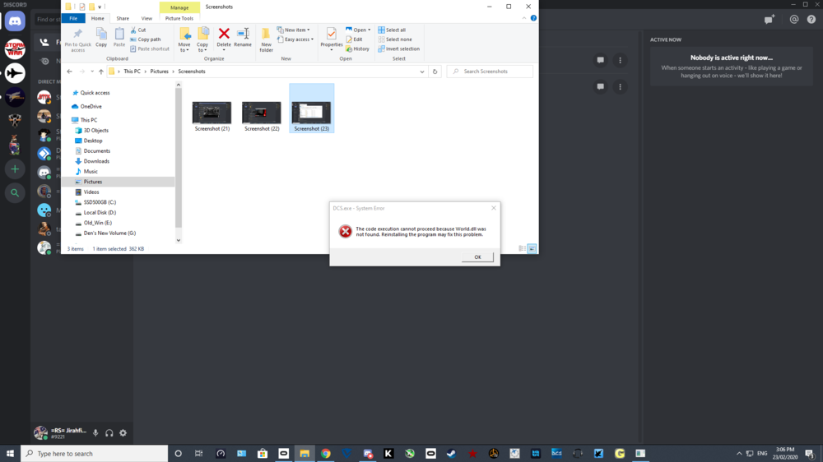Click the Copy to icon
823x462 pixels.
click(x=202, y=39)
